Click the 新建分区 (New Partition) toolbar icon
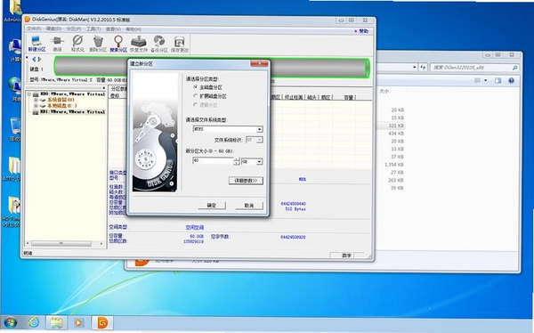534x333 pixels. (x=36, y=44)
